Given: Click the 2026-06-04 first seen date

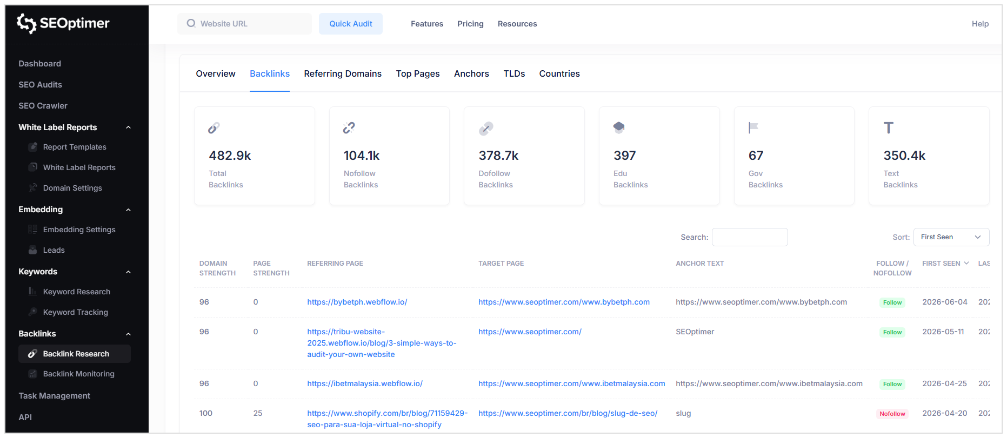Looking at the screenshot, I should (x=945, y=302).
